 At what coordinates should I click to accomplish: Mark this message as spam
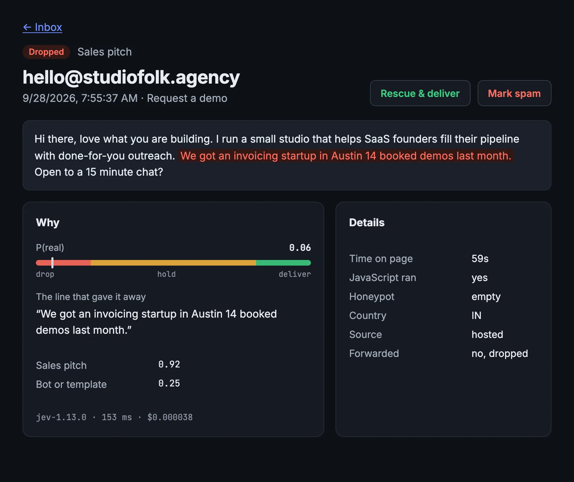point(514,93)
